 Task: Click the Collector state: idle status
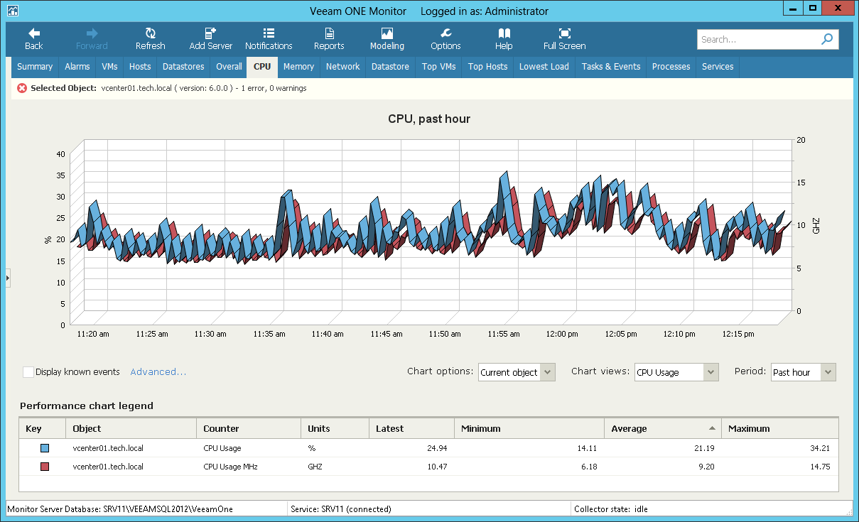pyautogui.click(x=611, y=509)
